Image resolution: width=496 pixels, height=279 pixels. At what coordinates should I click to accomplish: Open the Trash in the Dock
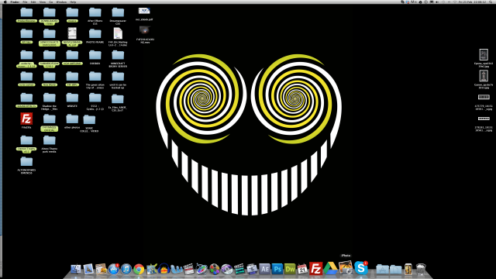[421, 269]
